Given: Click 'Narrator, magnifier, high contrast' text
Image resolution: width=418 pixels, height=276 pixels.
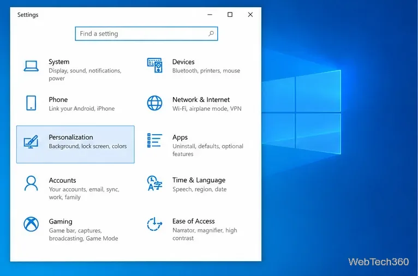Looking at the screenshot, I should click(x=205, y=234).
